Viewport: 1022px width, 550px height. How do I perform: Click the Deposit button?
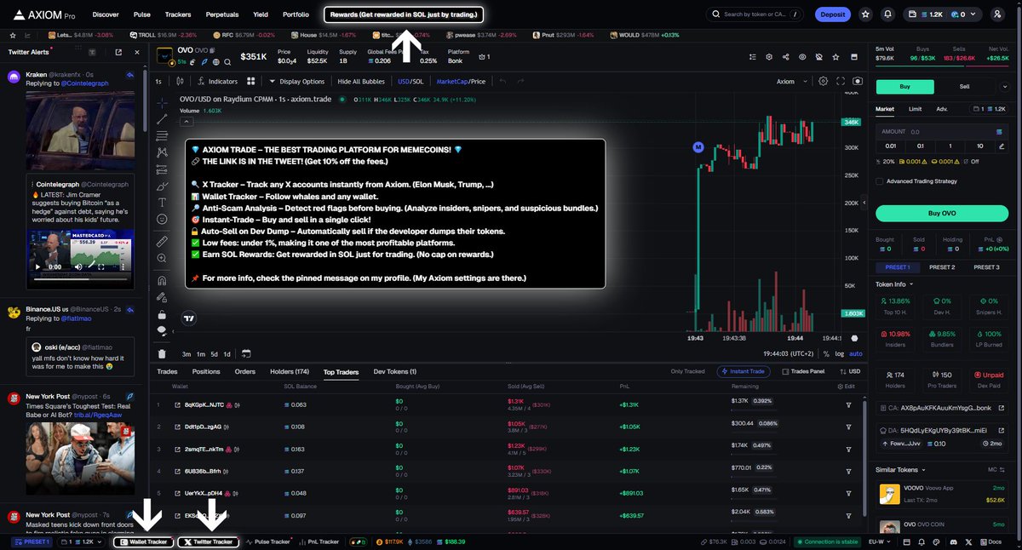coord(832,14)
